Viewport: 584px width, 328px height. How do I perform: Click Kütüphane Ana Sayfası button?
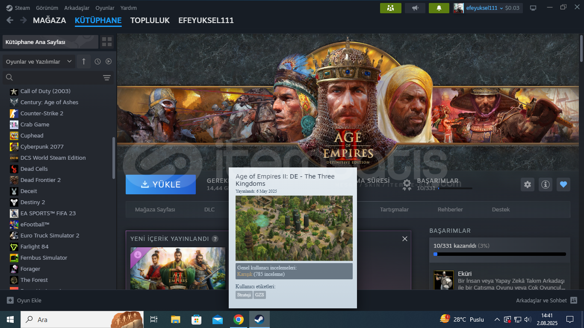click(x=50, y=42)
